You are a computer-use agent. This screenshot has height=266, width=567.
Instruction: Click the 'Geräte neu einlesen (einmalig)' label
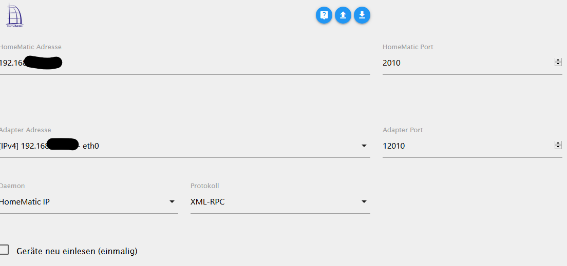point(77,251)
